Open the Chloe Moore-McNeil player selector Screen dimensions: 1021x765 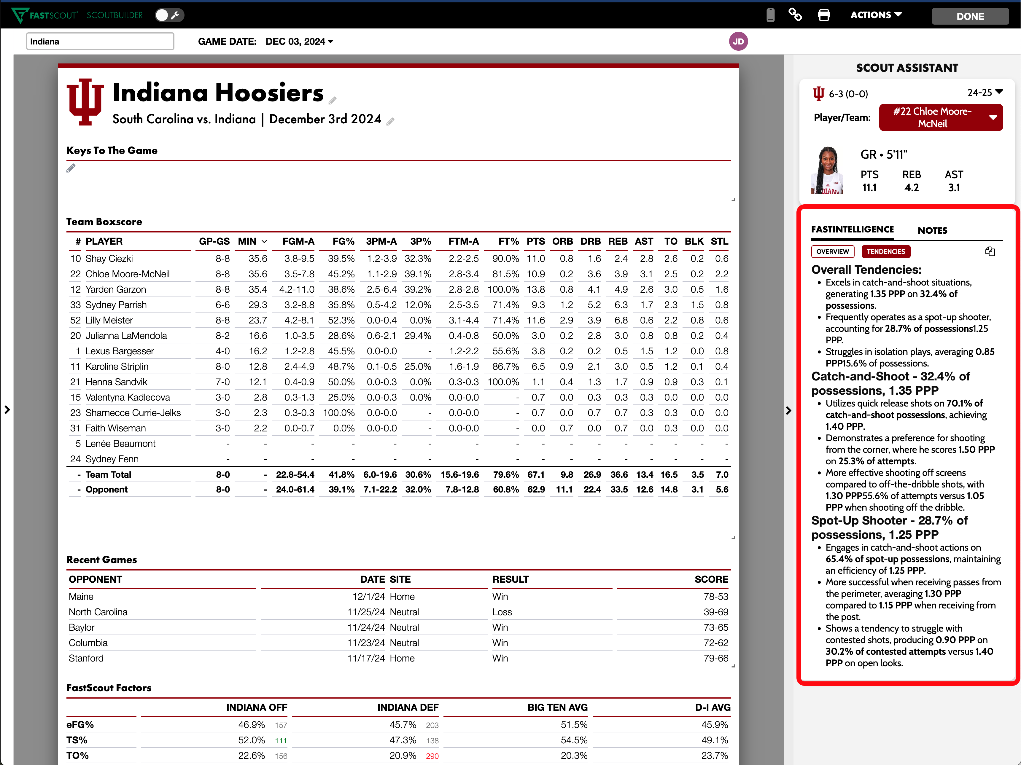point(940,118)
